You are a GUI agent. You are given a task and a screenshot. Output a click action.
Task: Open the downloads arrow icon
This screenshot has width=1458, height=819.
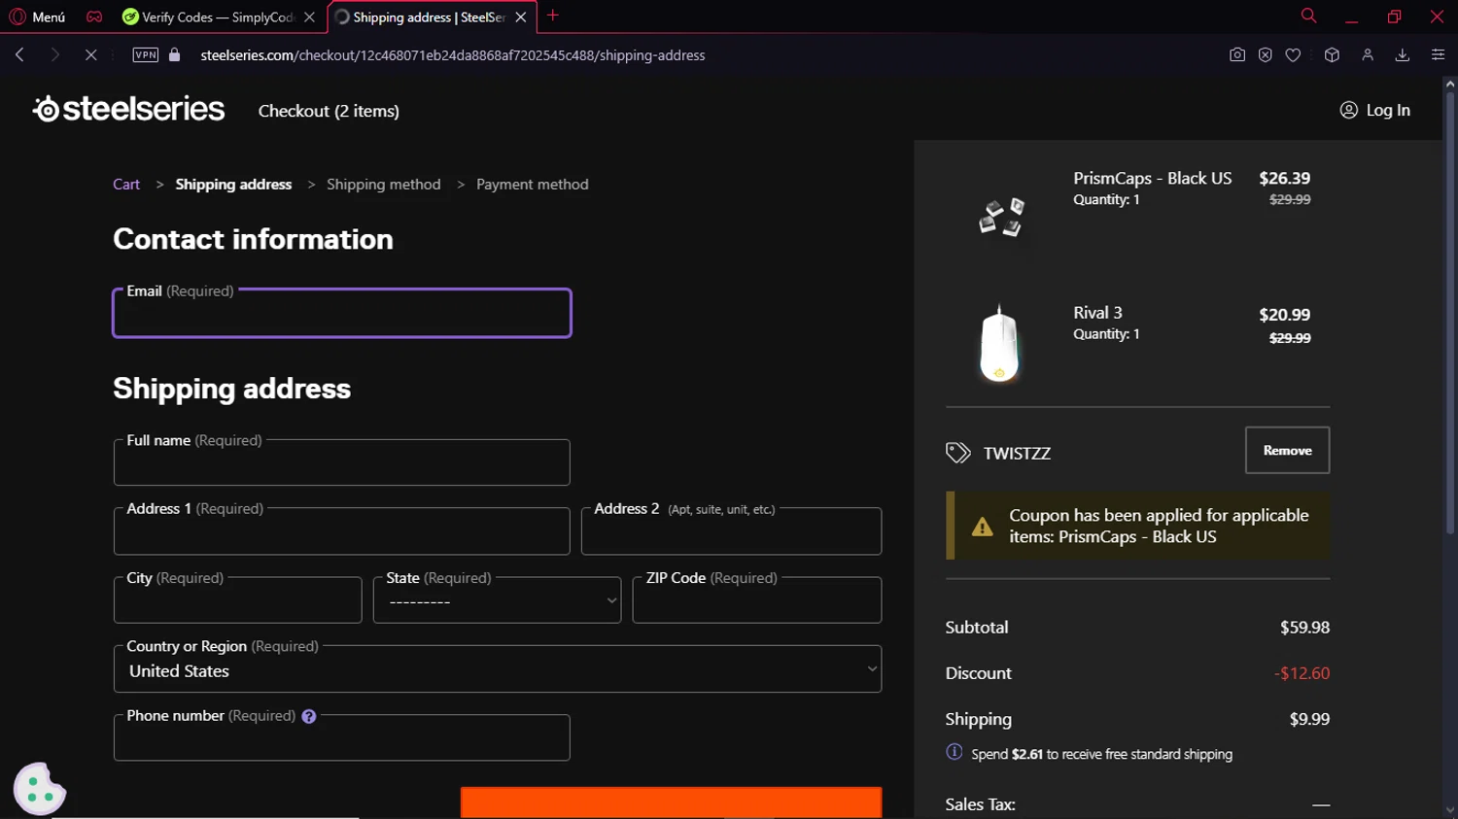coord(1403,55)
